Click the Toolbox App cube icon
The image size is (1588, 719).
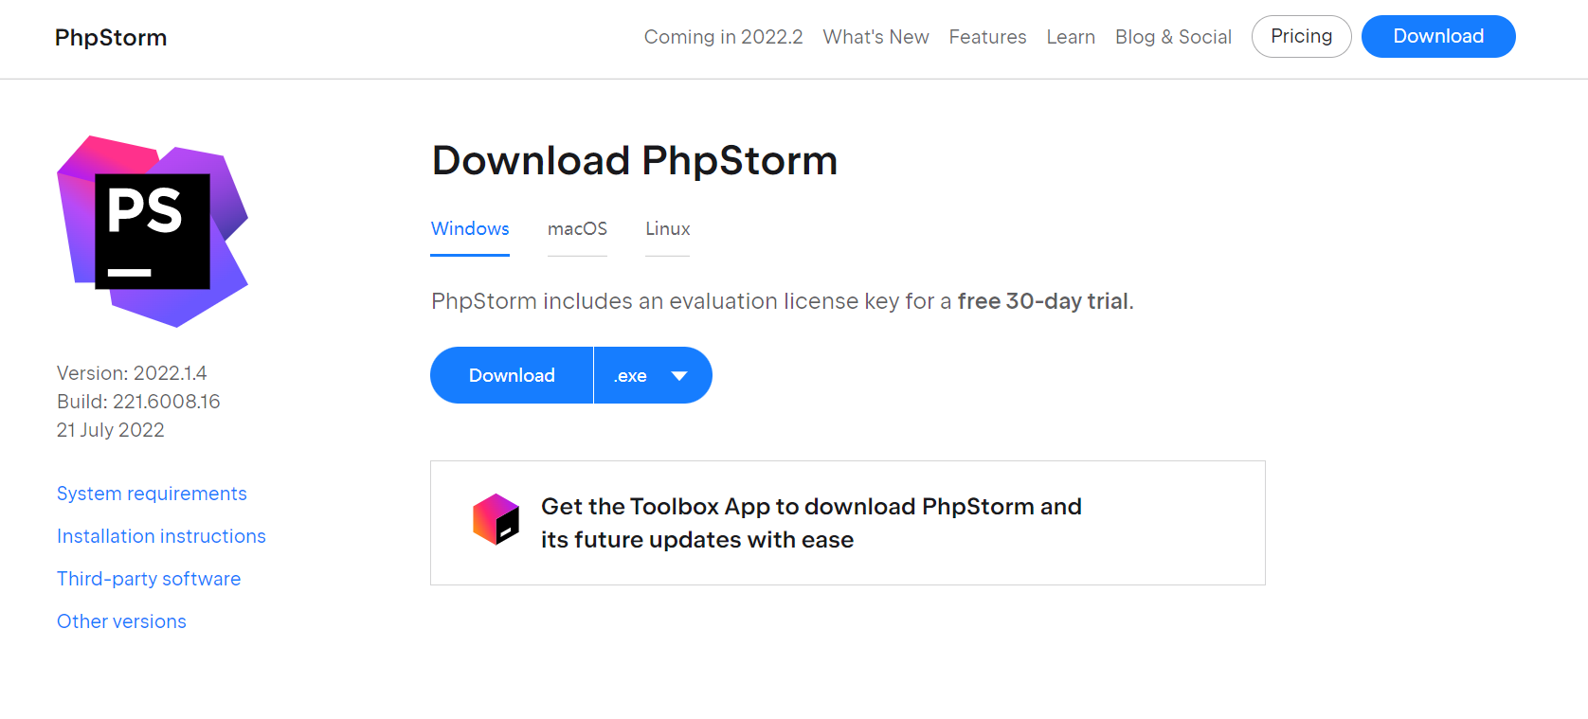pos(496,519)
